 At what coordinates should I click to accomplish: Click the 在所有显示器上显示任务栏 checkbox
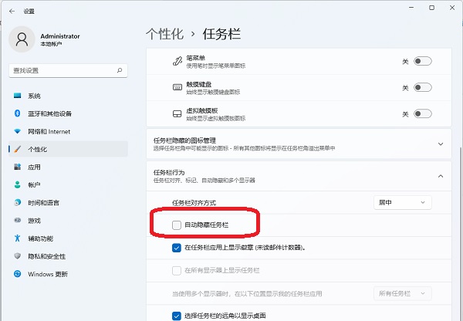[177, 270]
